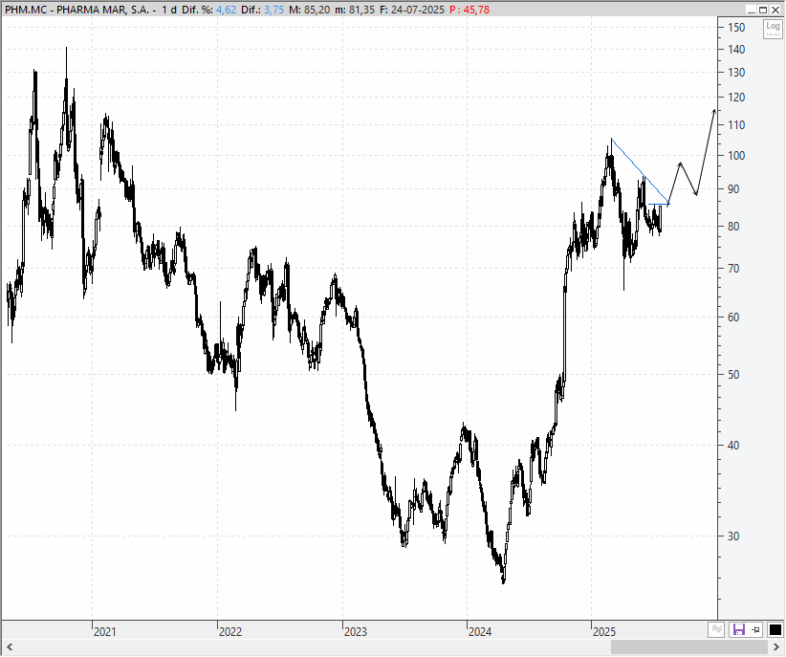Screen dimensions: 786x657
Task: Click the 30 price axis label
Action: coord(733,537)
